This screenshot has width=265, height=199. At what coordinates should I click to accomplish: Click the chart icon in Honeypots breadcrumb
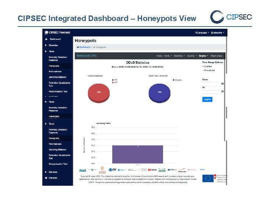click(94, 47)
